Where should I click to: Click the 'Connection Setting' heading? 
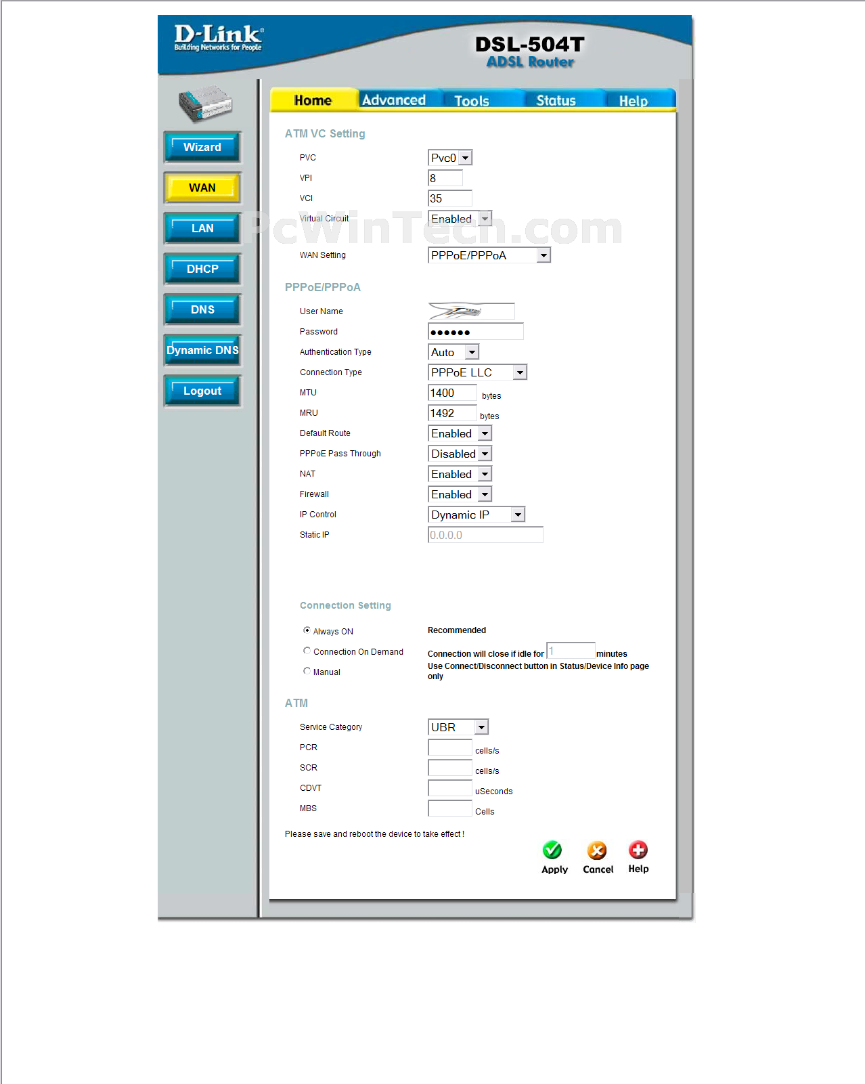coord(345,605)
